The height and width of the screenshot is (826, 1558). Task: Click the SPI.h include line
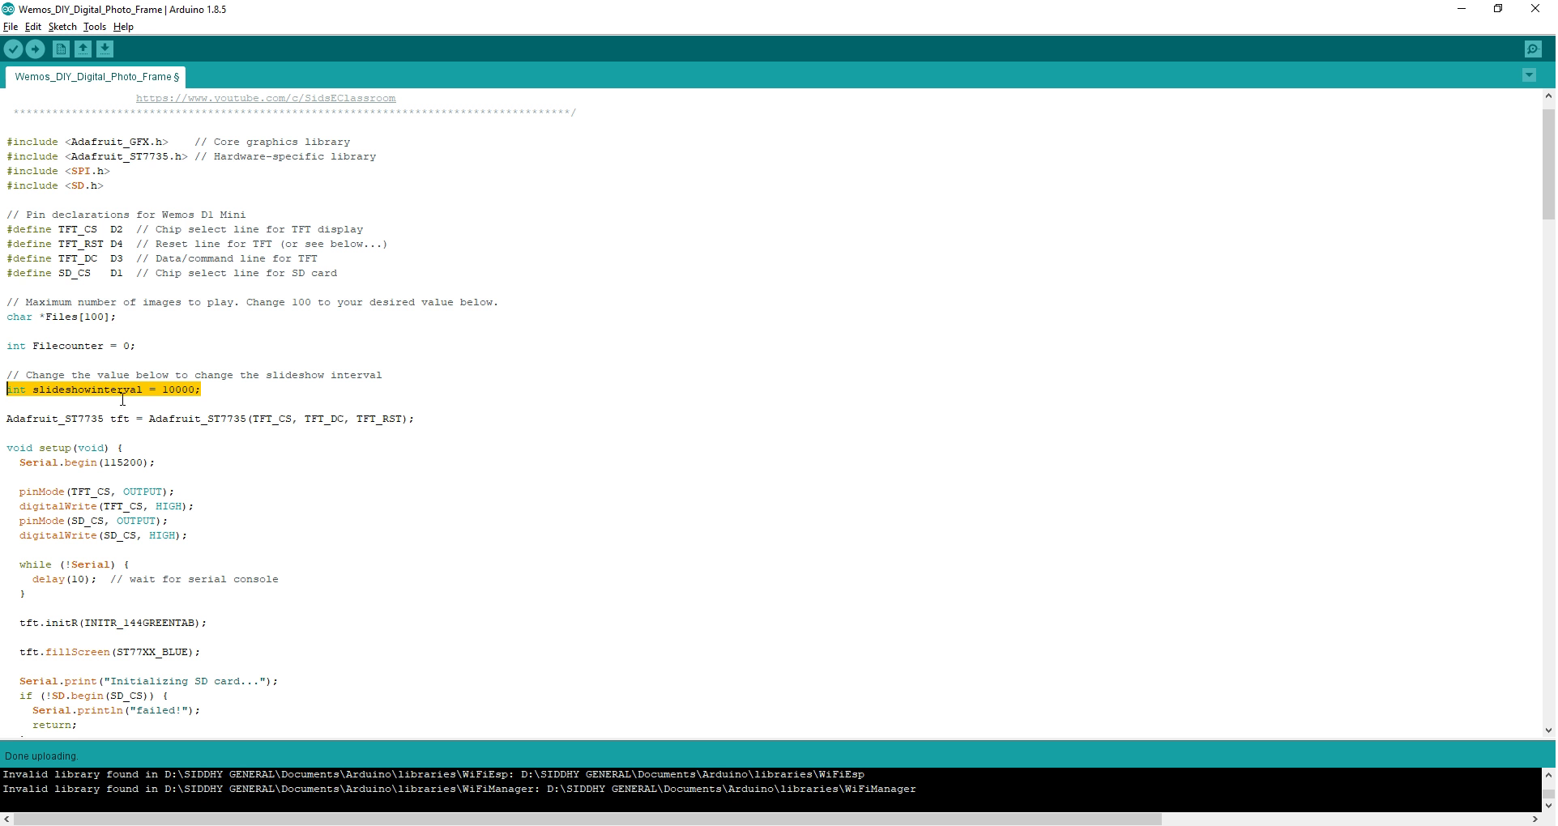(x=58, y=171)
